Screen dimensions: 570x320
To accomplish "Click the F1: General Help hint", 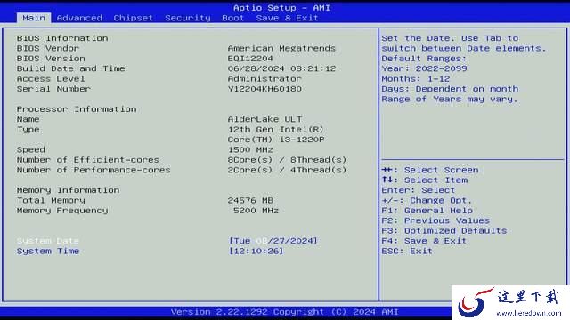I will [427, 211].
